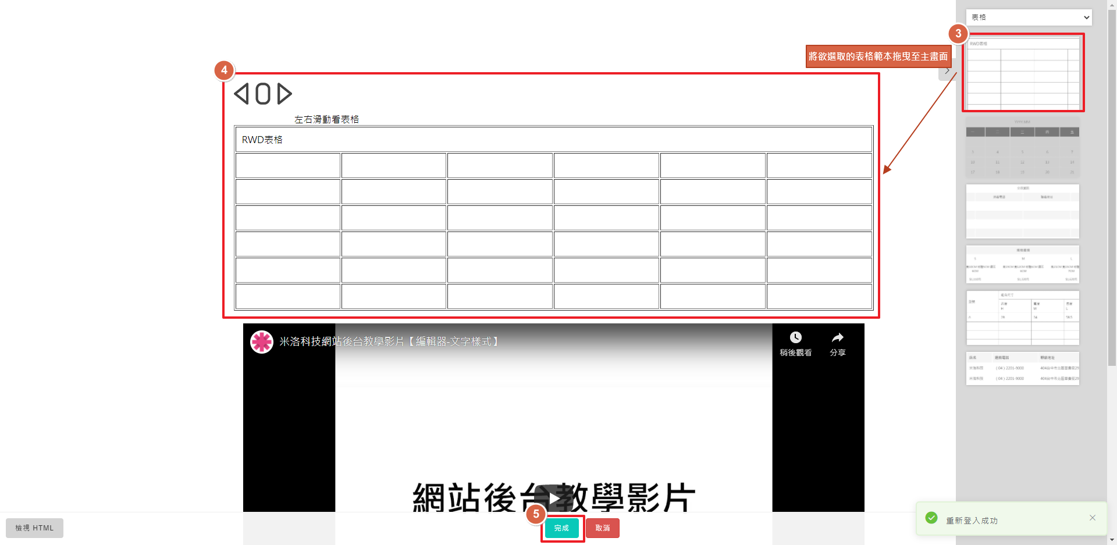Click the green checkmark success icon

[x=931, y=518]
